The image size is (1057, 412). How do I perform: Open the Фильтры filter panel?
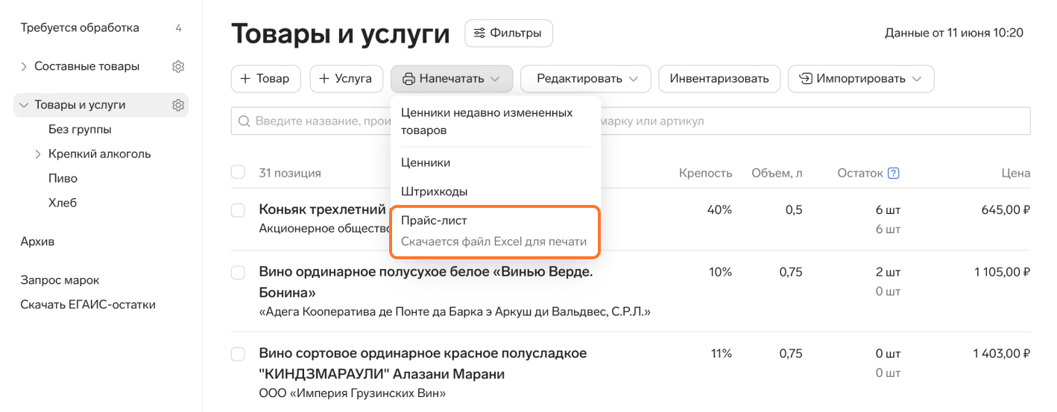coord(508,33)
